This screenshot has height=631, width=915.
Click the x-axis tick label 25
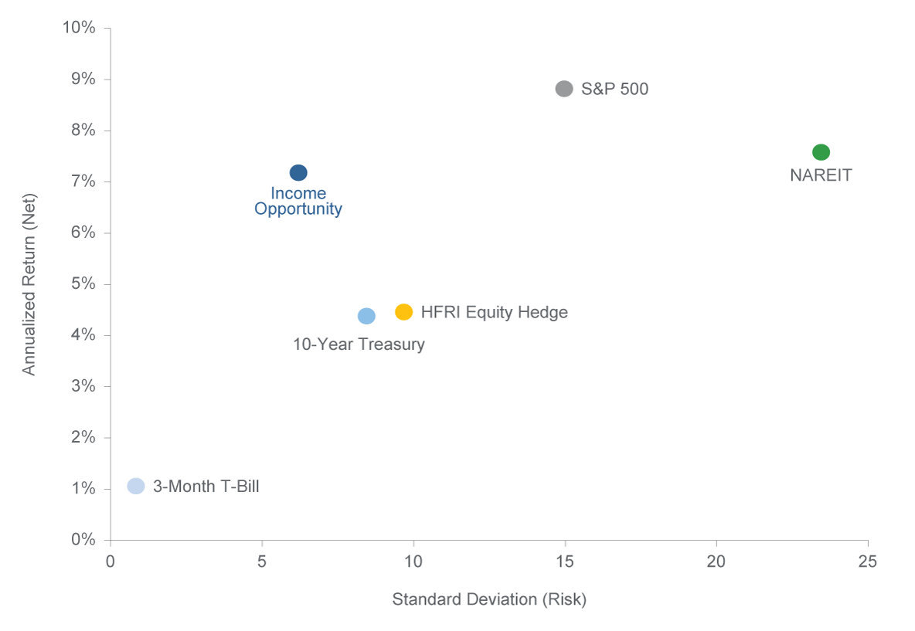pos(868,561)
